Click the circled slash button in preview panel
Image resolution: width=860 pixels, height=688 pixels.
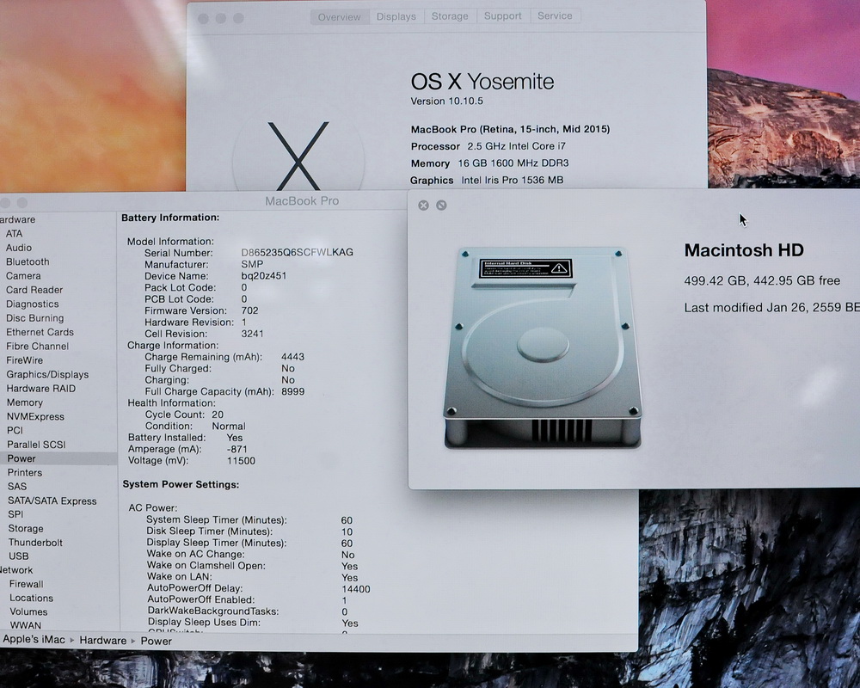tap(441, 206)
